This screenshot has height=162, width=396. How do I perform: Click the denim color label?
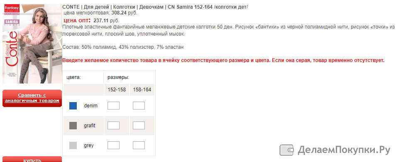(x=90, y=106)
